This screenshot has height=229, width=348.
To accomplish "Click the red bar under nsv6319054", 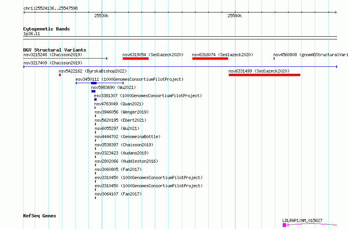I will [x=136, y=59].
